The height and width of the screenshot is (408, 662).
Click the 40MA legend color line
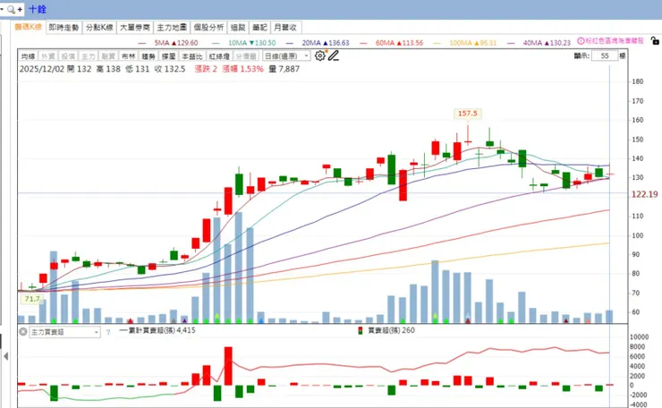(x=511, y=43)
